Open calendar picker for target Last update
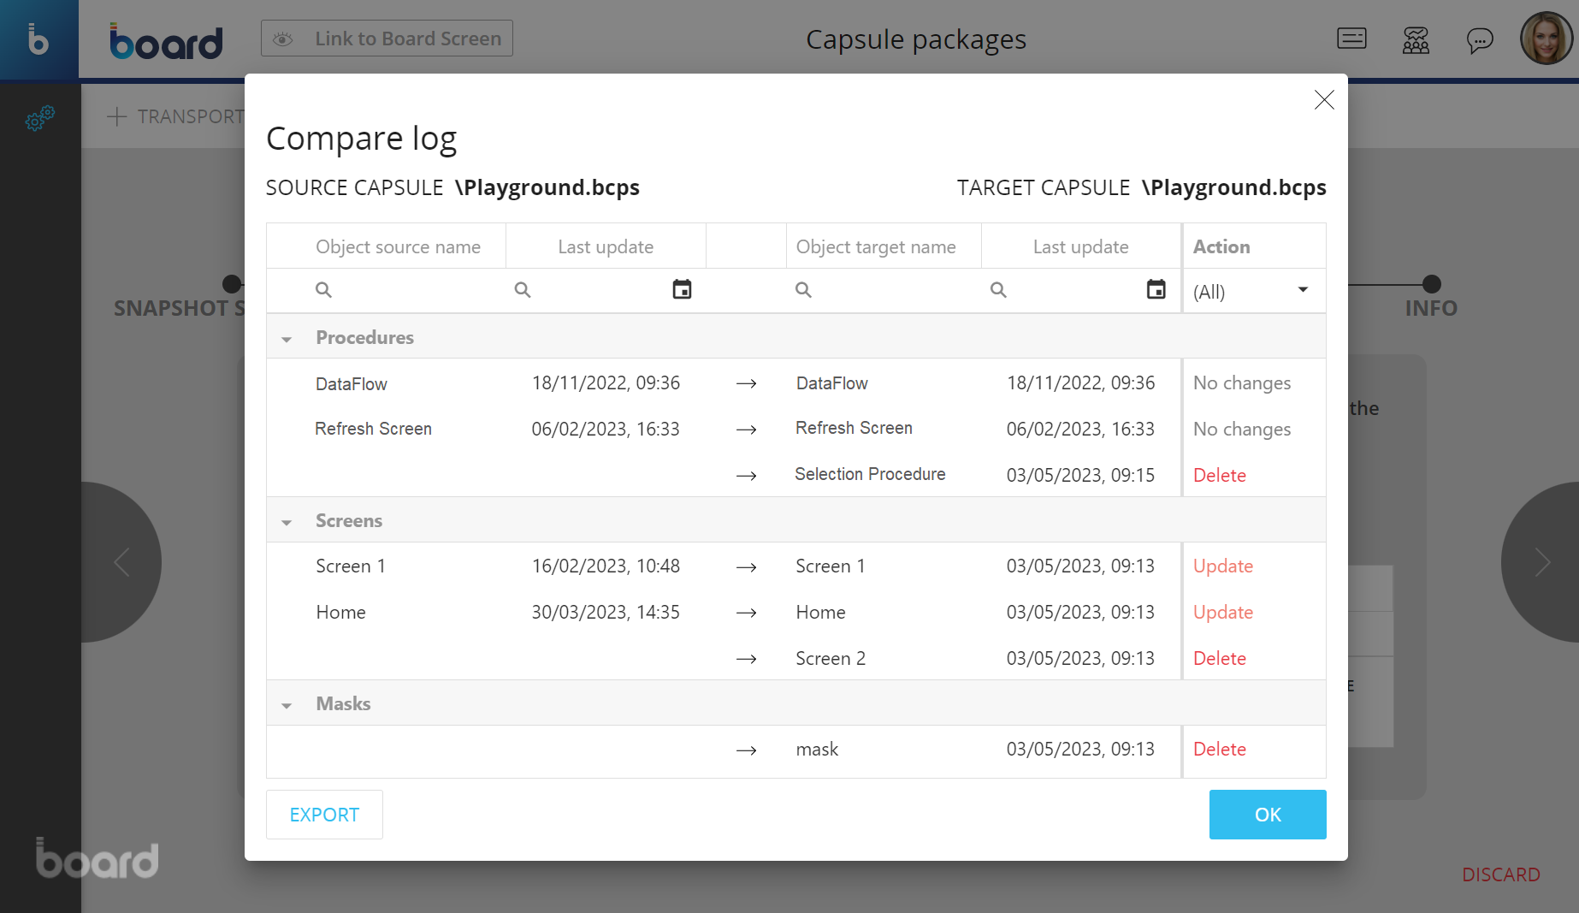Viewport: 1579px width, 913px height. pyautogui.click(x=1156, y=289)
